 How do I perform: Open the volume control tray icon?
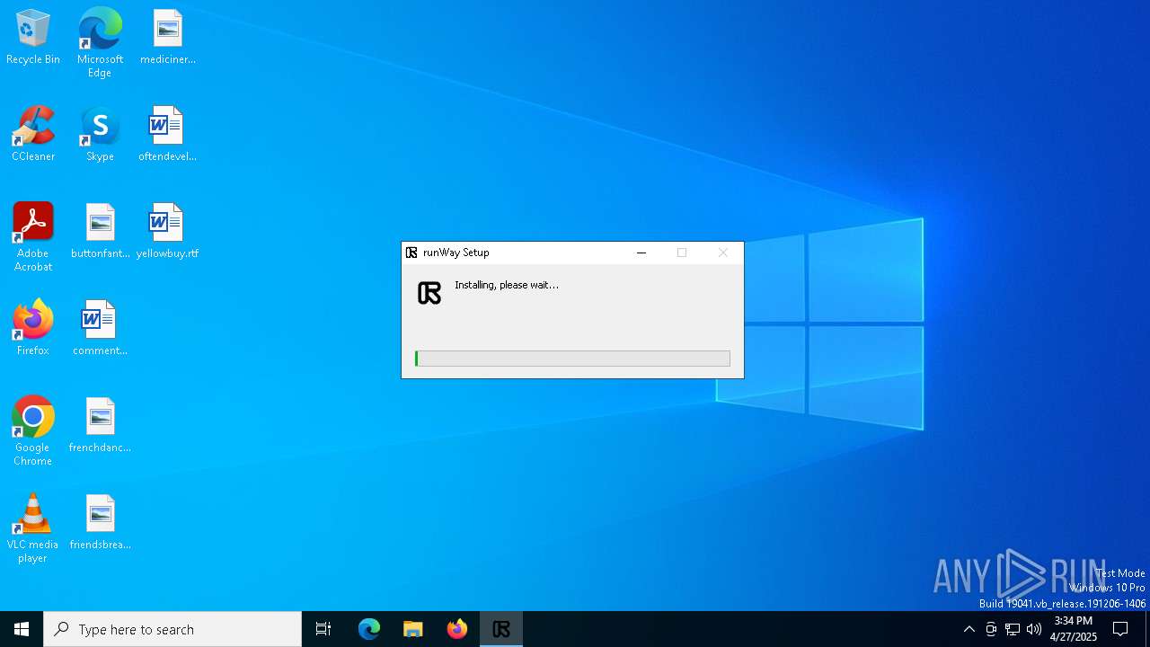(x=1034, y=629)
